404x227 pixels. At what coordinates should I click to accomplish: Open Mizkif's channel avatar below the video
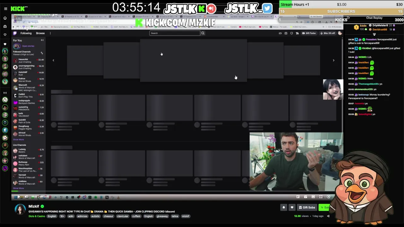point(20,209)
